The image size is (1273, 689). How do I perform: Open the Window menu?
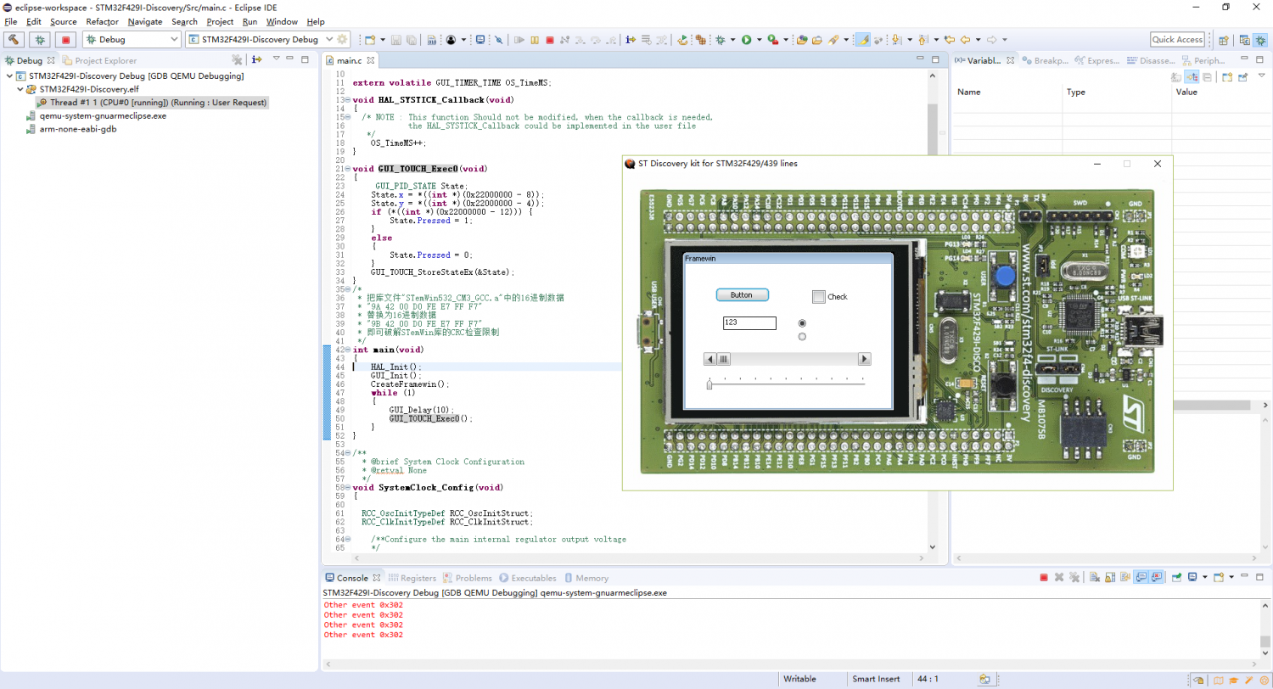coord(282,21)
